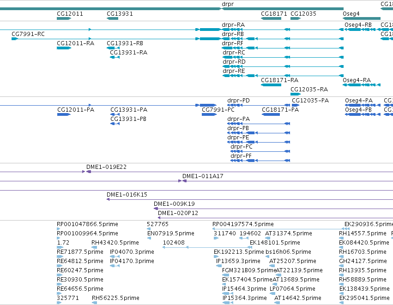Open the drpr-RB transcript label

tap(233, 34)
